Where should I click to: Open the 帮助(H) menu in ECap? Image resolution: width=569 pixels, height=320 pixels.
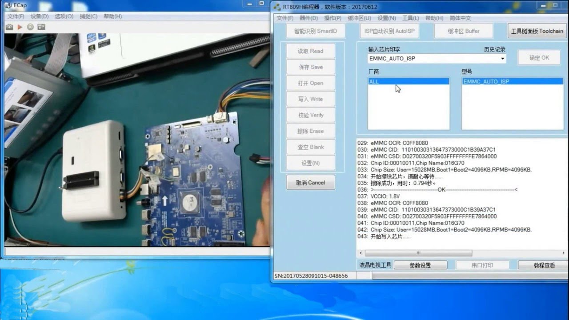(x=112, y=16)
